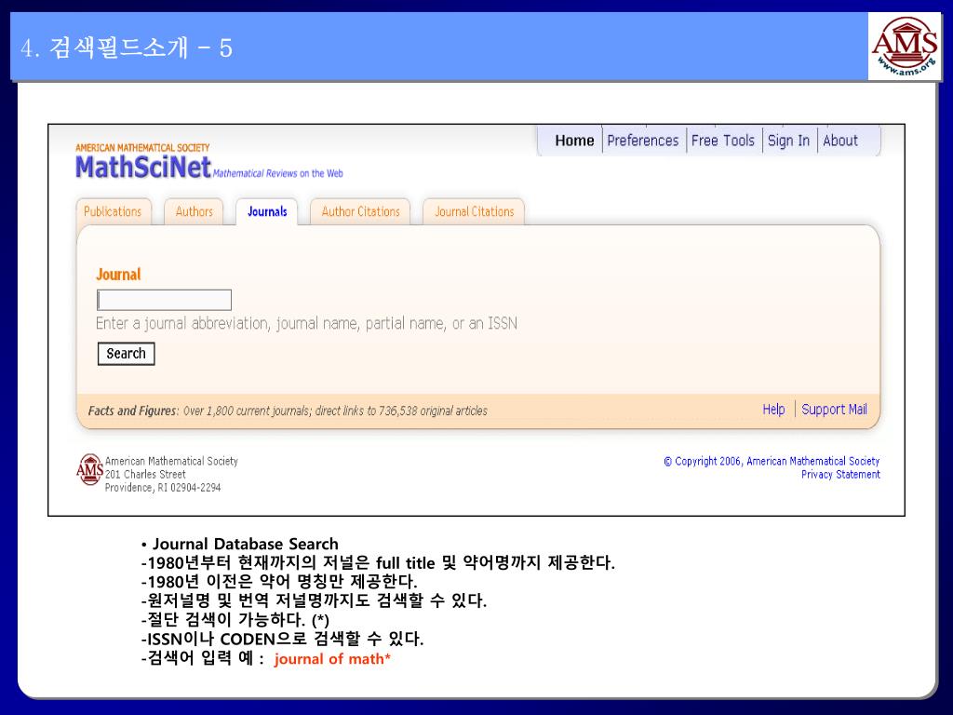The height and width of the screenshot is (715, 953).
Task: Click the '절단 검색이 가능하다. (*)' line
Action: 235,620
